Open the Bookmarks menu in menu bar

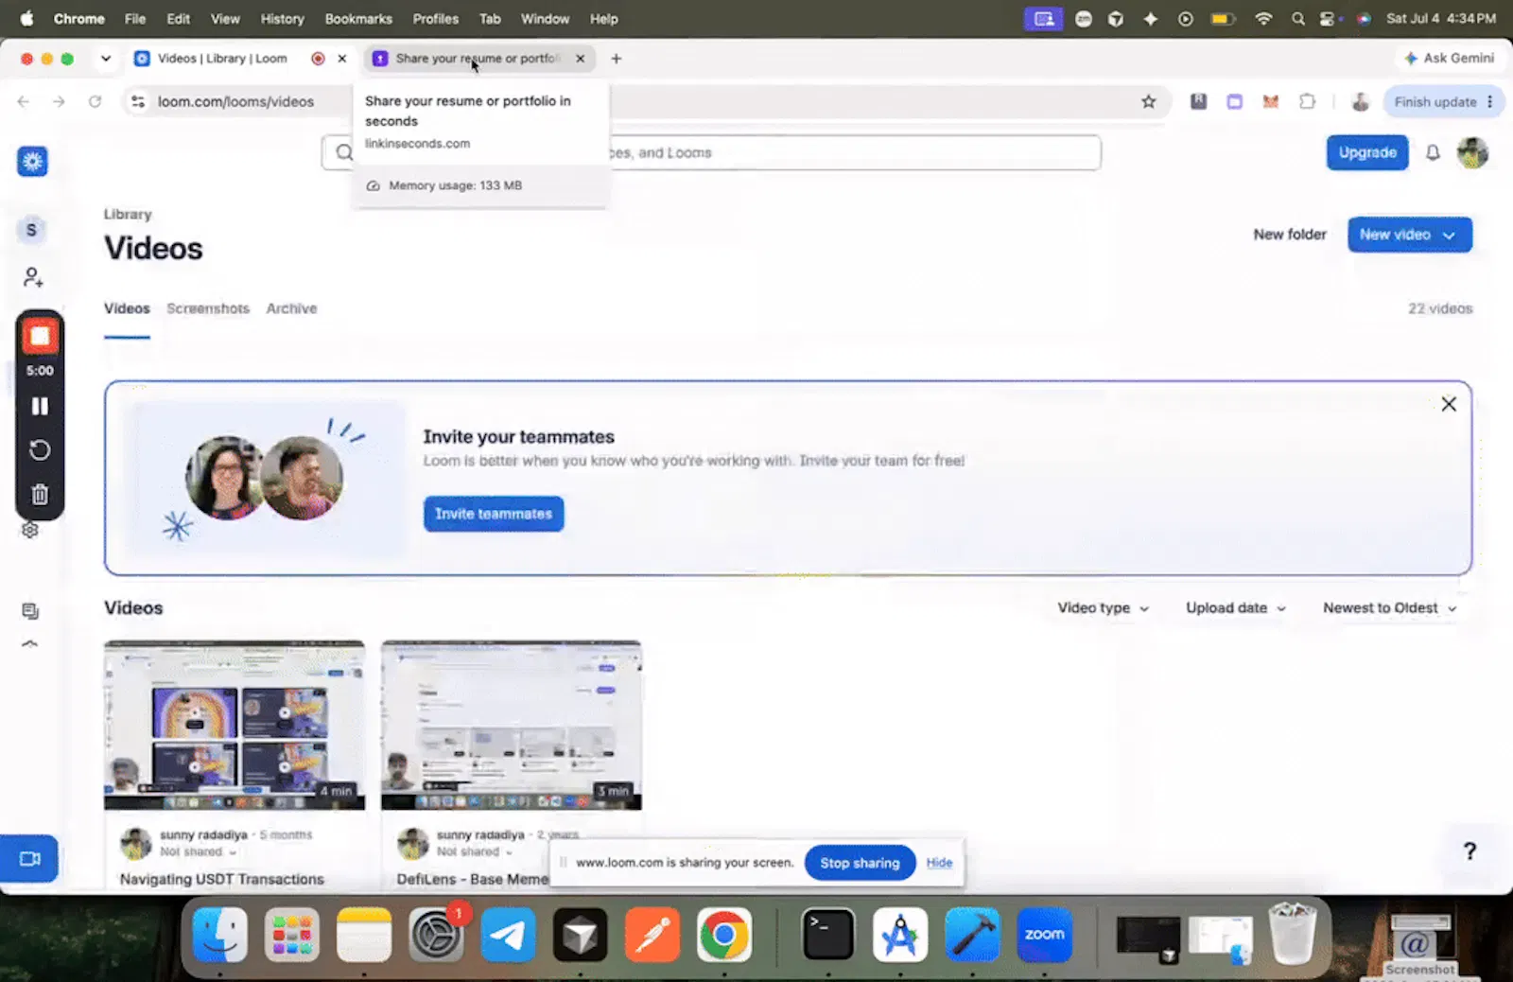coord(358,19)
